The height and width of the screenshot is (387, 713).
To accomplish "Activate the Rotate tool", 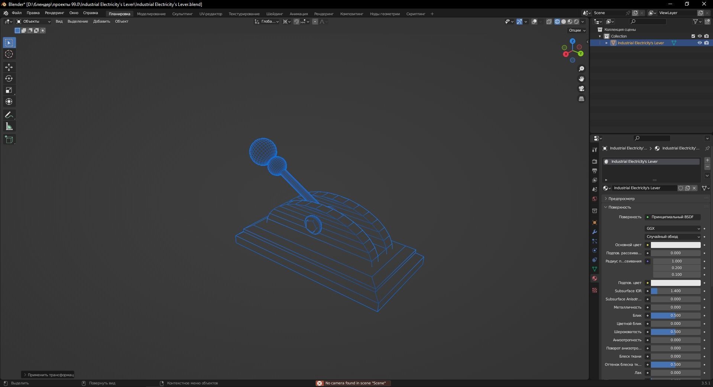I will pyautogui.click(x=9, y=78).
